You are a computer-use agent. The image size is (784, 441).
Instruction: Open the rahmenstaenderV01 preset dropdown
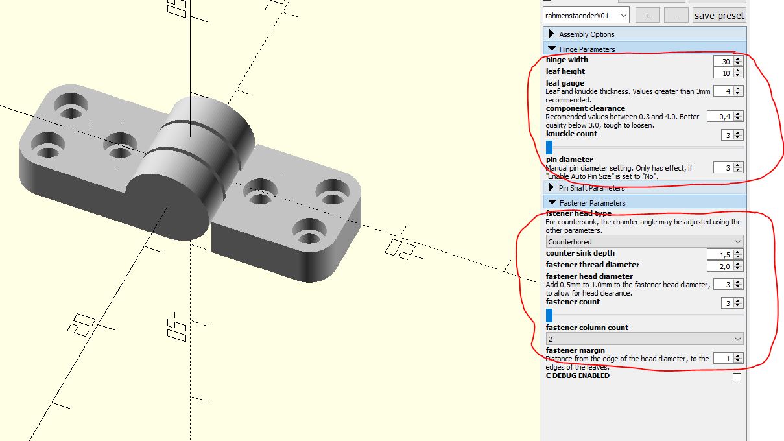(586, 15)
